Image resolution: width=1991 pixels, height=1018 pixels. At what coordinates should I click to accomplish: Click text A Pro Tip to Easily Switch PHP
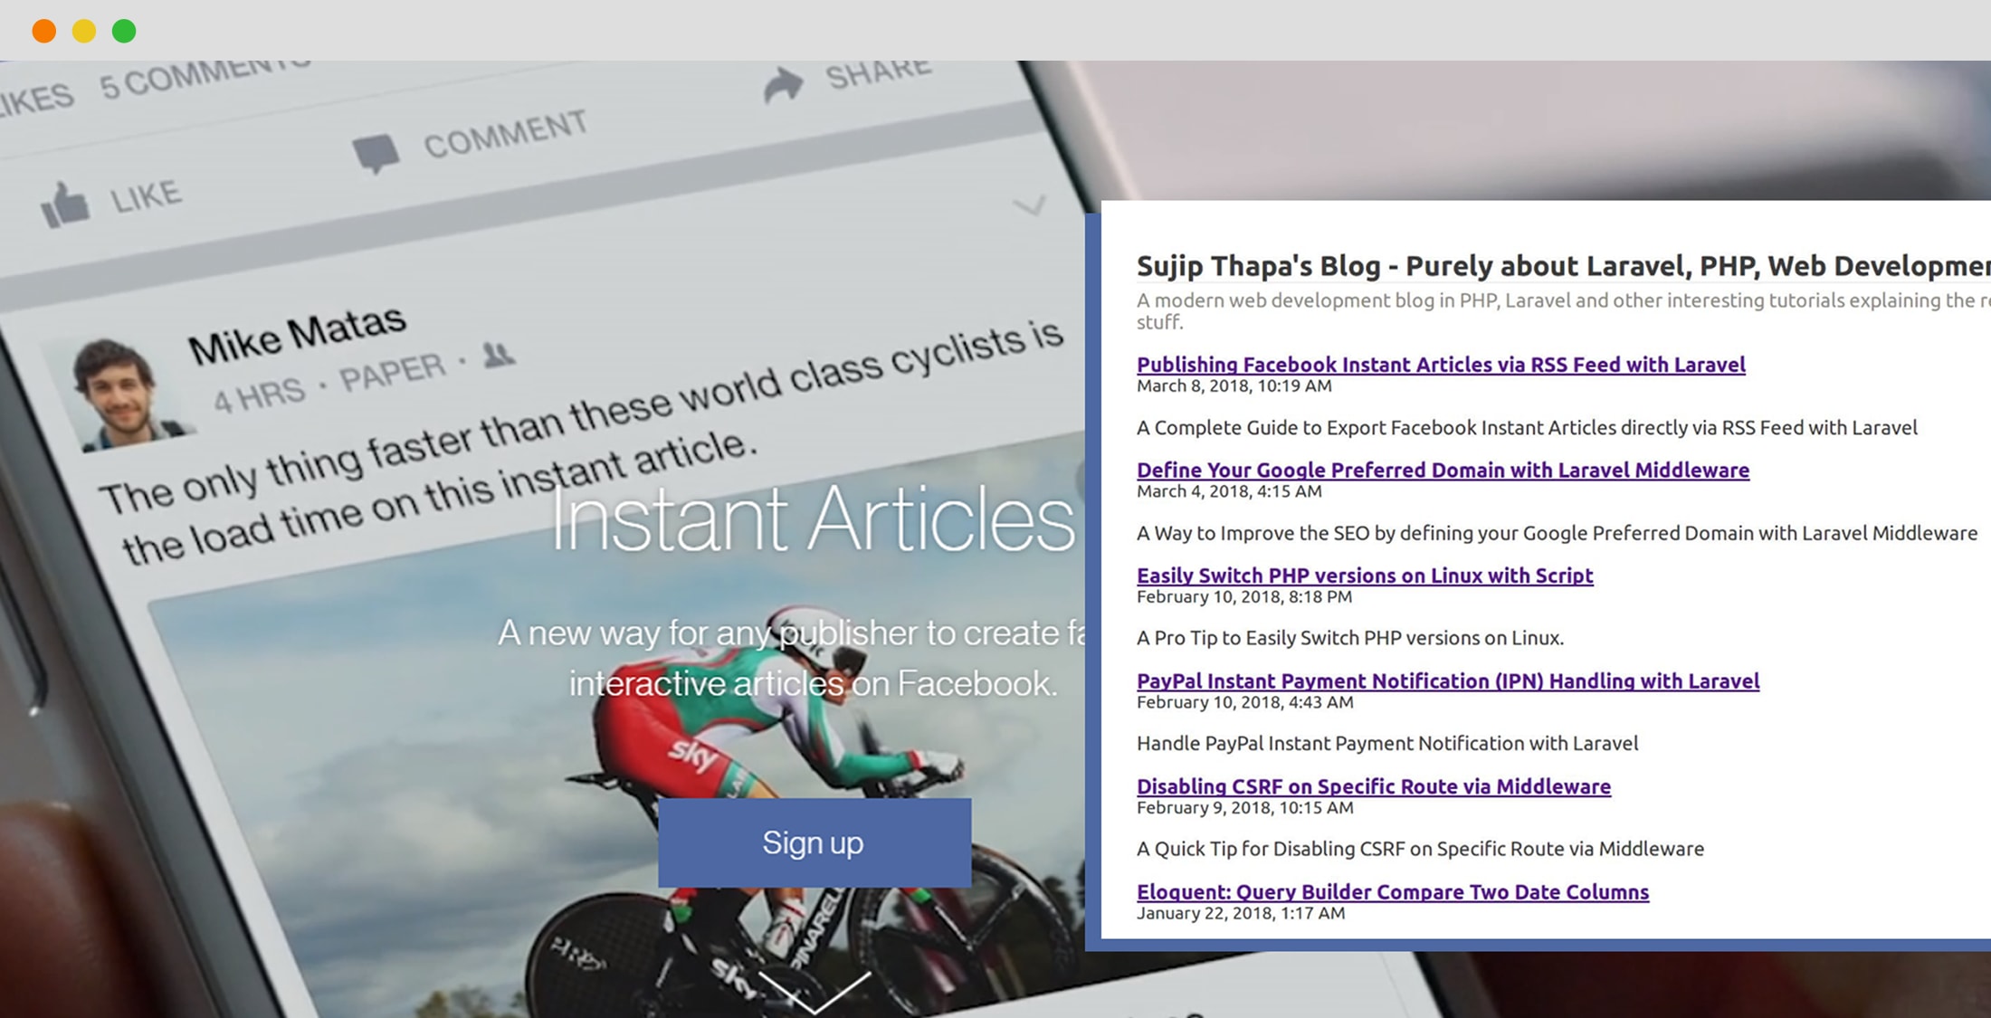click(1350, 638)
